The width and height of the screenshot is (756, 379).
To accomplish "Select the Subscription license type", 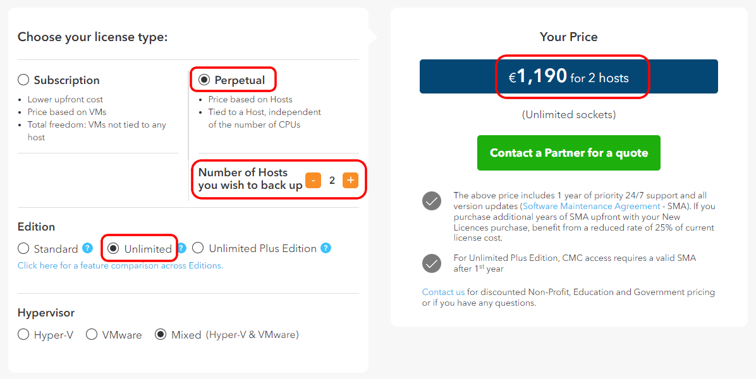I will [23, 80].
